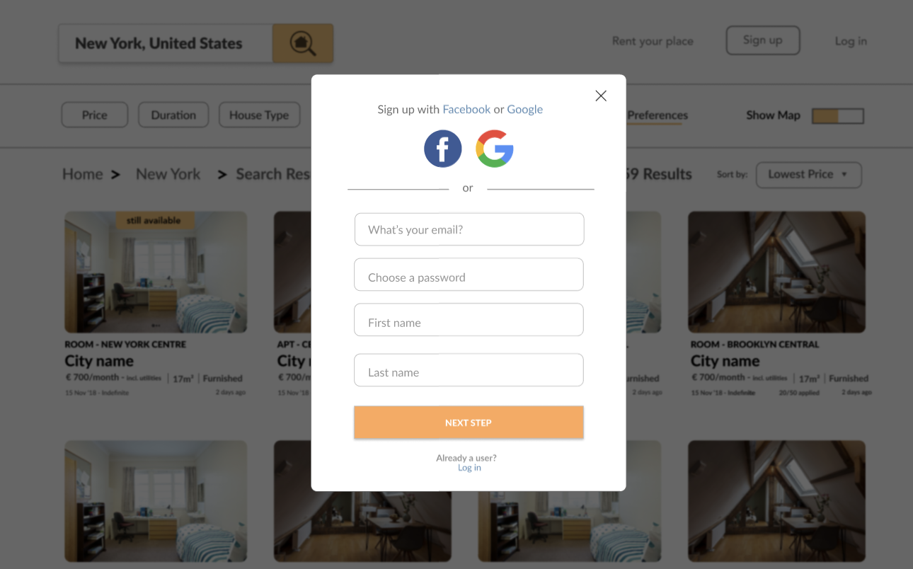Close the sign up dialog
Image resolution: width=913 pixels, height=569 pixels.
click(x=601, y=96)
